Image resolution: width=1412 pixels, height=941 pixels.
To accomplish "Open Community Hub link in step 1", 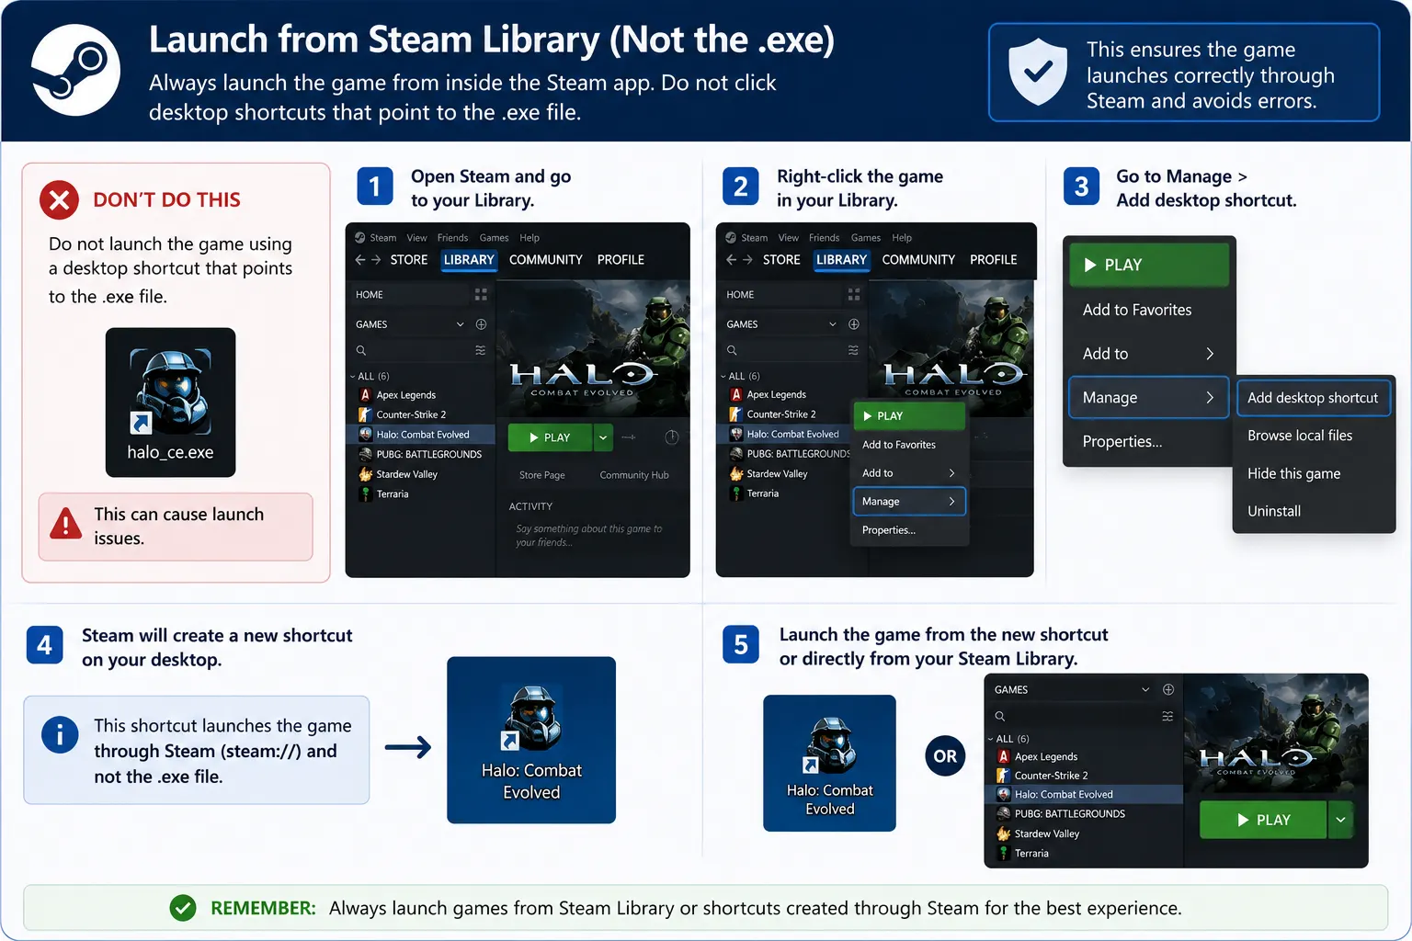I will pyautogui.click(x=634, y=475).
